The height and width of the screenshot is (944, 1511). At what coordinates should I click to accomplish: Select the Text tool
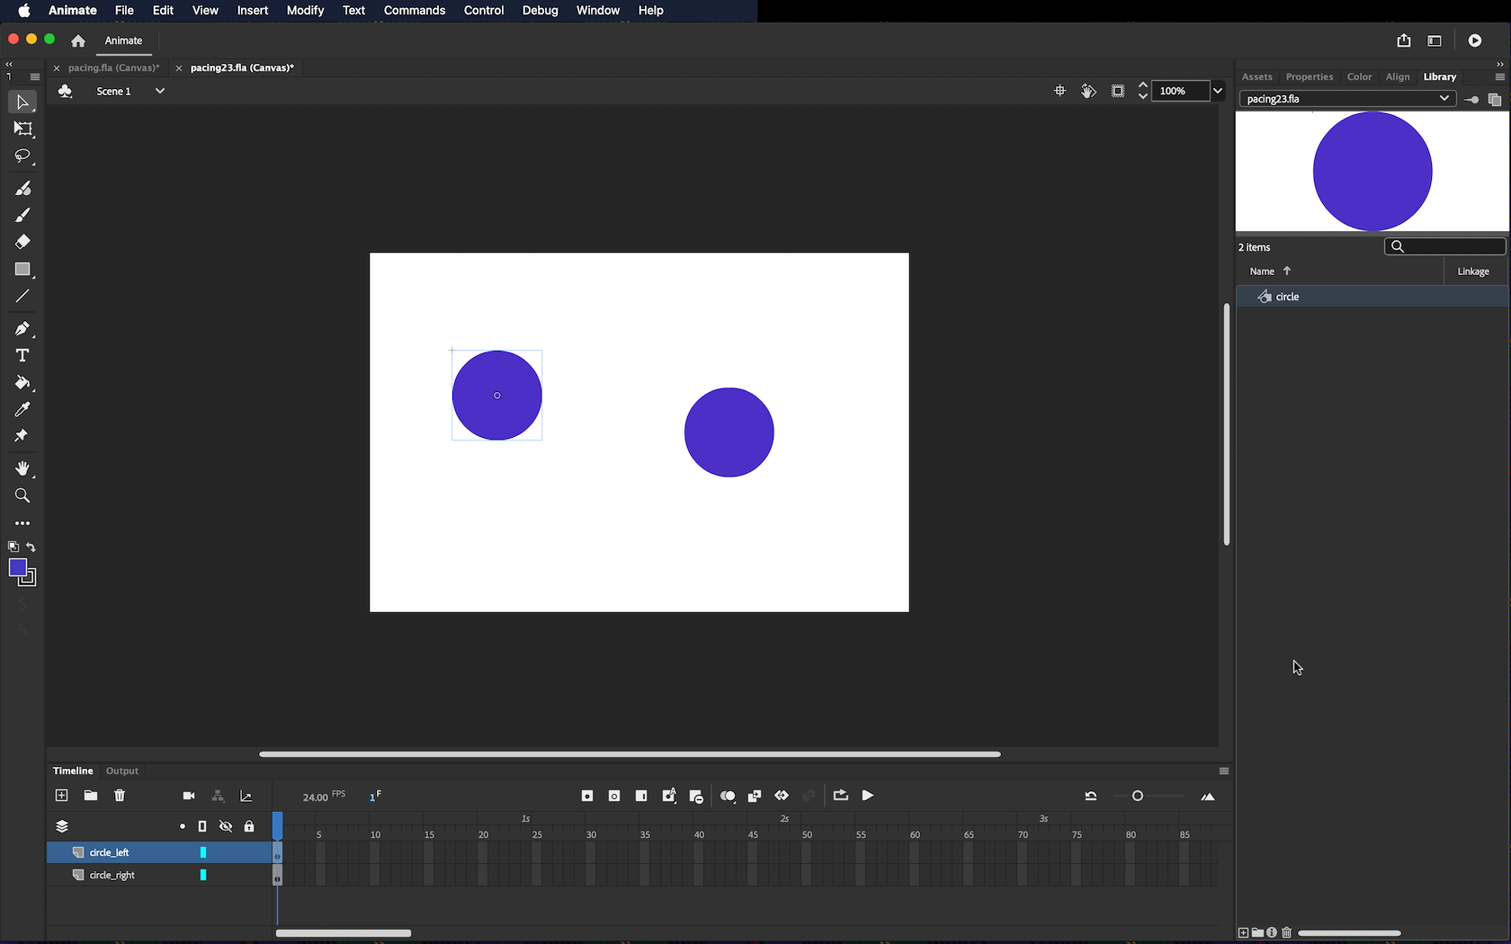click(x=22, y=356)
